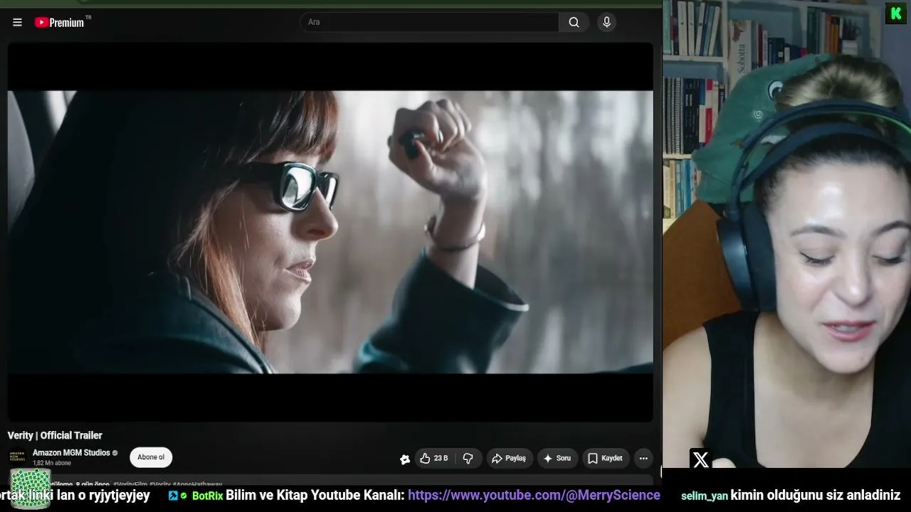
Task: Save the video with Kaydet
Action: point(606,459)
